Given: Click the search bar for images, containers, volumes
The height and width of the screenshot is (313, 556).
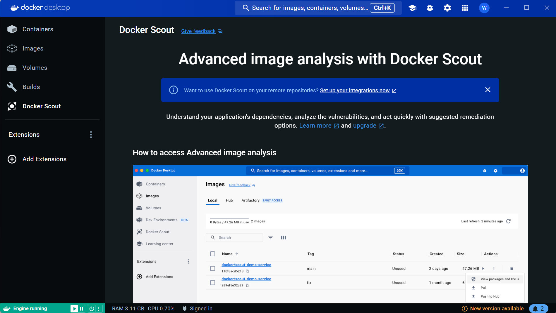Looking at the screenshot, I should pos(318,8).
